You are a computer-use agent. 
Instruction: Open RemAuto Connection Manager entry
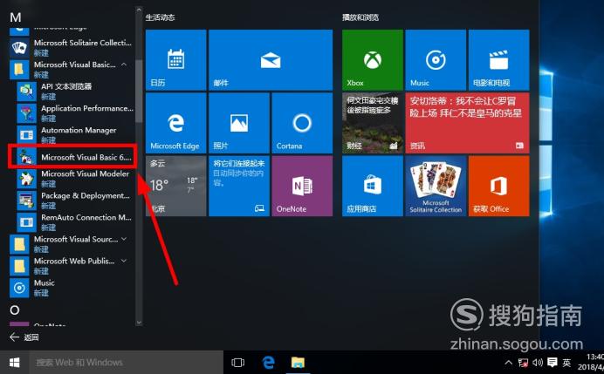point(75,222)
